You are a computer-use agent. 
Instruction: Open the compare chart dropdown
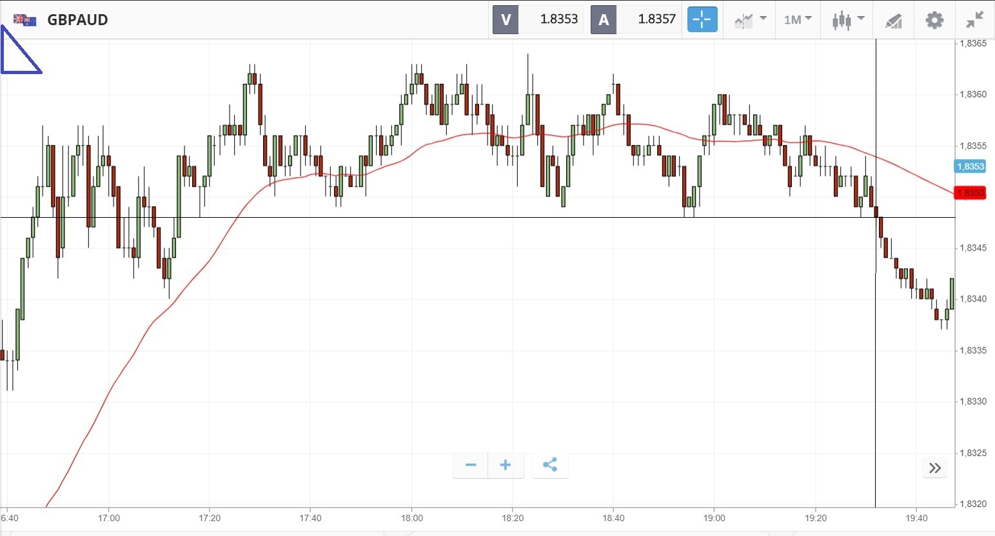[750, 20]
